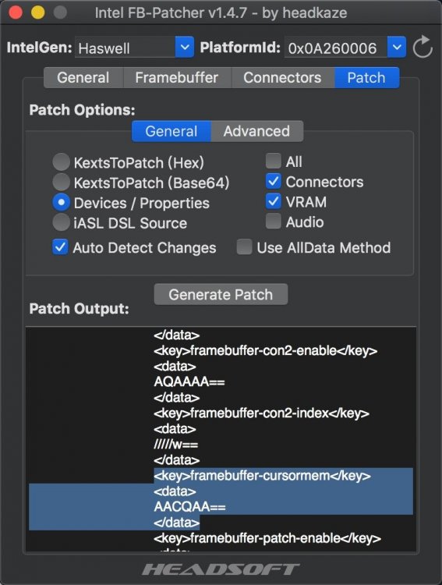Go to the top-level General tab
Screen dimensions: 442x585
pos(83,77)
